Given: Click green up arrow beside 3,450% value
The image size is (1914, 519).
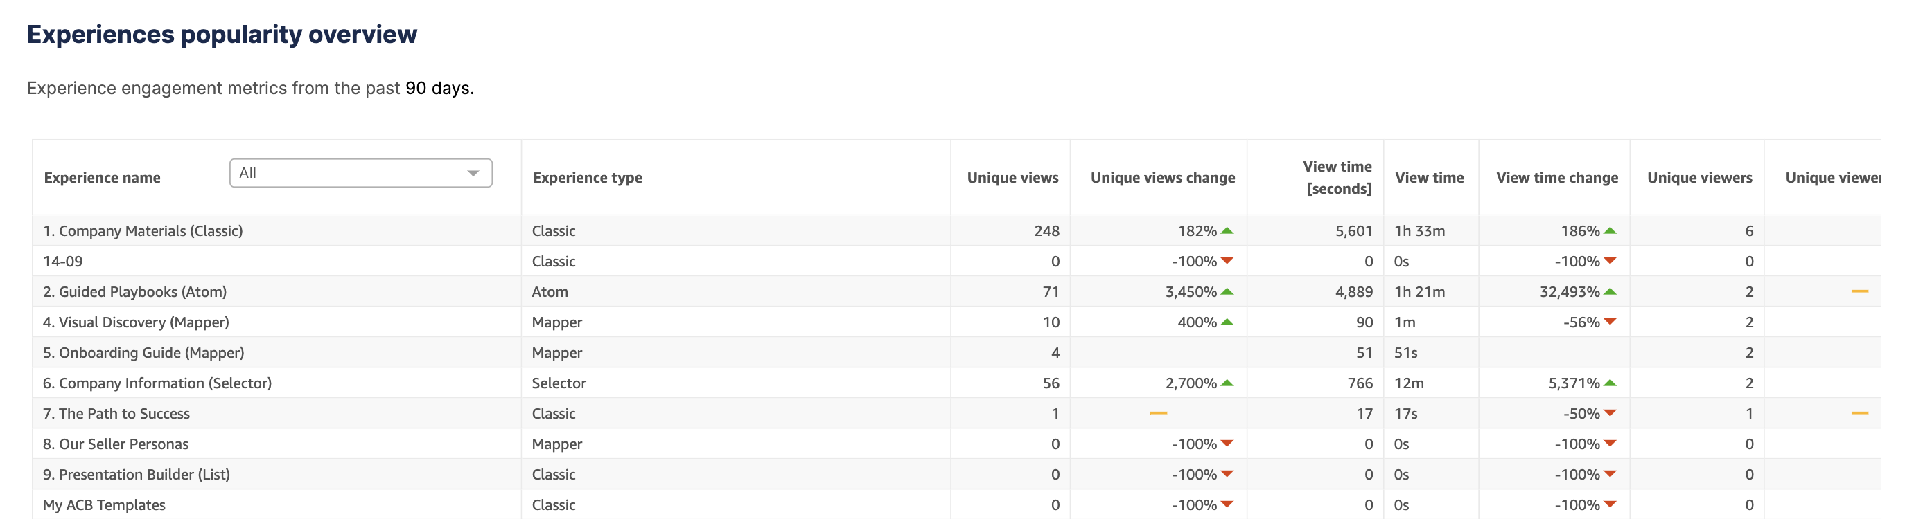Looking at the screenshot, I should [1227, 292].
